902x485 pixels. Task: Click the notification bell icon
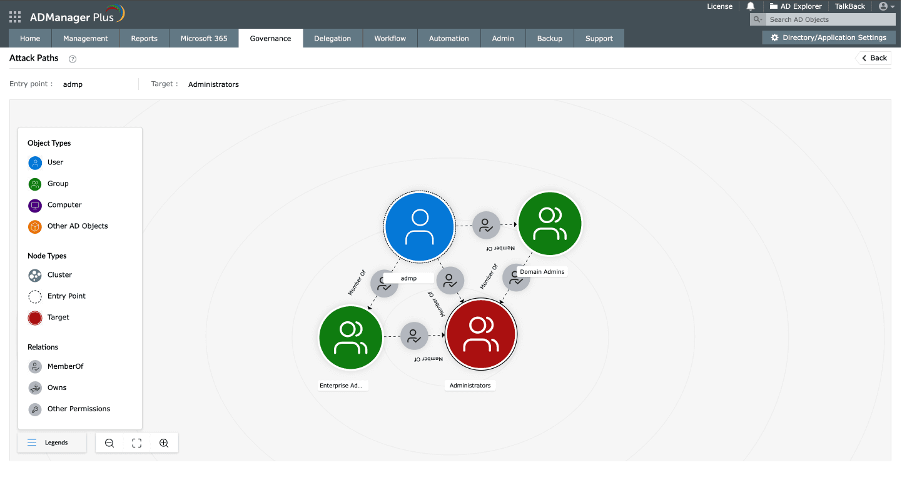[x=750, y=6]
